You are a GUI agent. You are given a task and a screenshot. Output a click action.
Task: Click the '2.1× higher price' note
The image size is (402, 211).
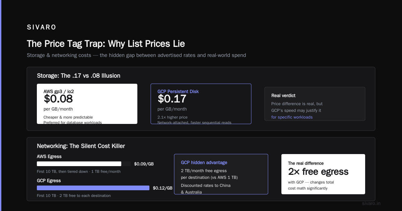[173, 117]
